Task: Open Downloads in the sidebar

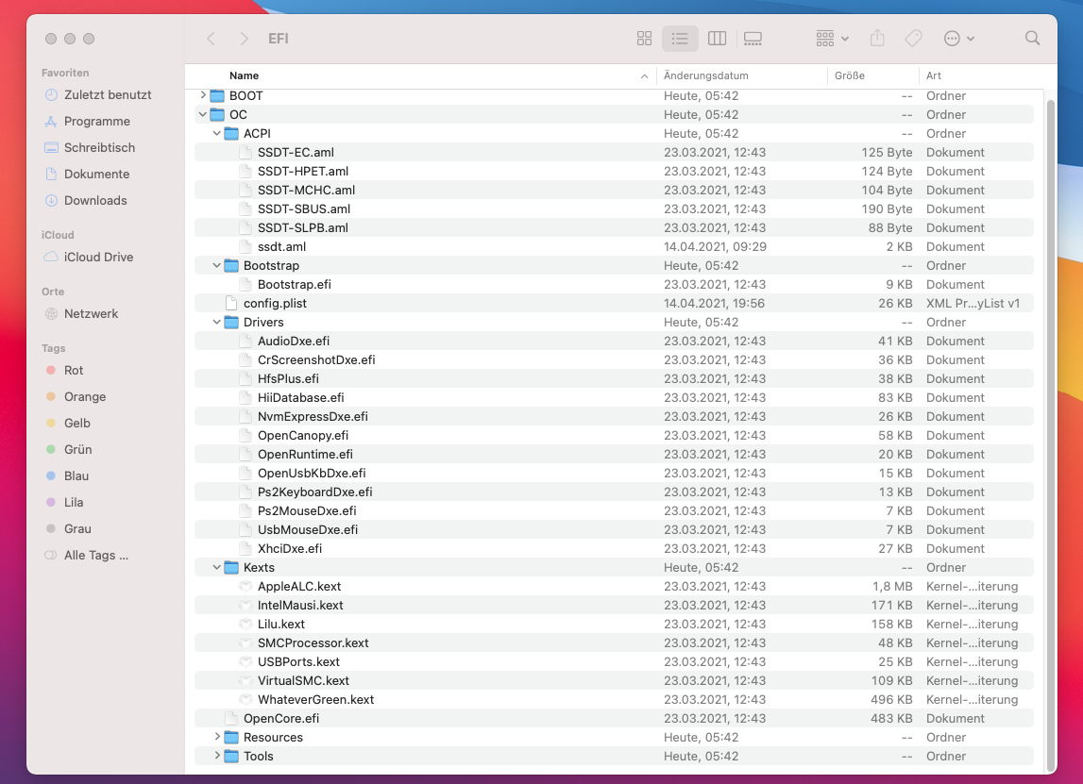Action: pos(85,200)
